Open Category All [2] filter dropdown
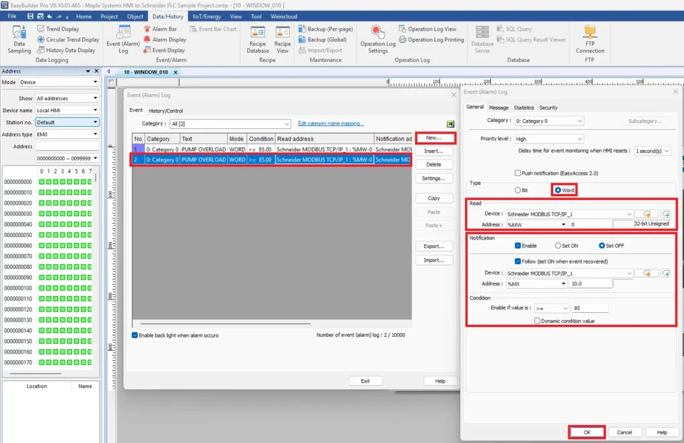 pyautogui.click(x=230, y=123)
